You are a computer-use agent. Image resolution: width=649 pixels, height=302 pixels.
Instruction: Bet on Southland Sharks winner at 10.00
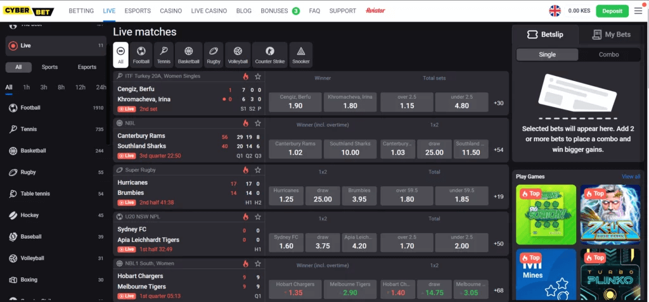(x=350, y=149)
